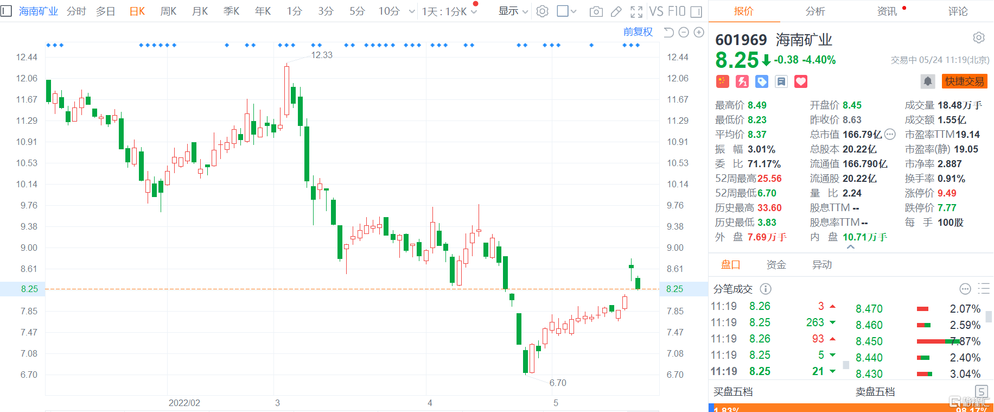994x412 pixels.
Task: Open the 显示 display dropdown
Action: tap(513, 11)
